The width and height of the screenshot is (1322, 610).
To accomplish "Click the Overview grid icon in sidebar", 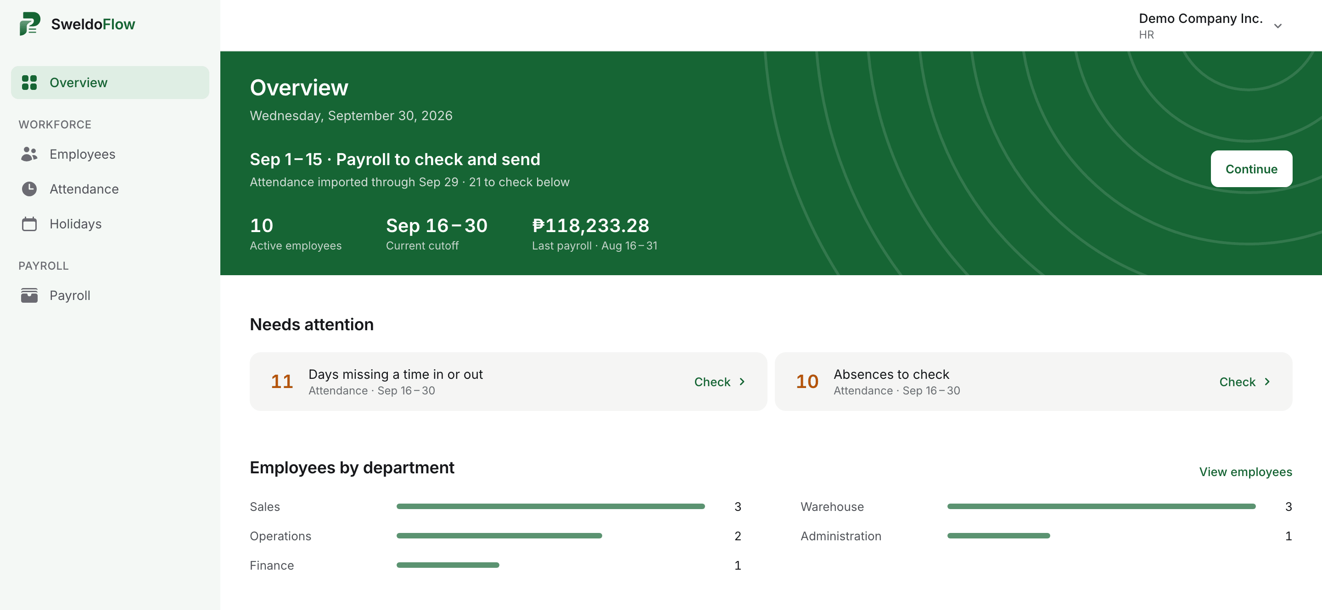I will coord(29,83).
